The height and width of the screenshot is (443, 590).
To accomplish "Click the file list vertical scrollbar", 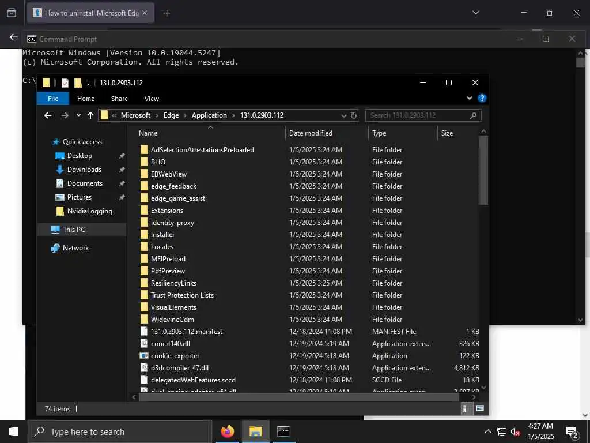I will [x=483, y=170].
